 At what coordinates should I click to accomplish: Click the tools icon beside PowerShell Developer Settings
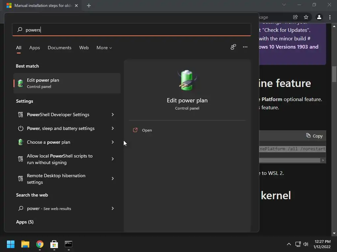(20, 115)
